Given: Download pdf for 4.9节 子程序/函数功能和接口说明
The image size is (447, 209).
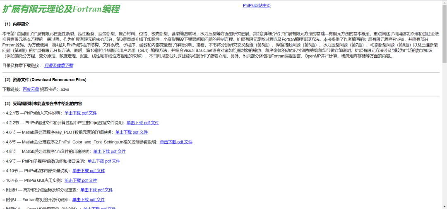Looking at the screenshot, I should pyautogui.click(x=104, y=161).
